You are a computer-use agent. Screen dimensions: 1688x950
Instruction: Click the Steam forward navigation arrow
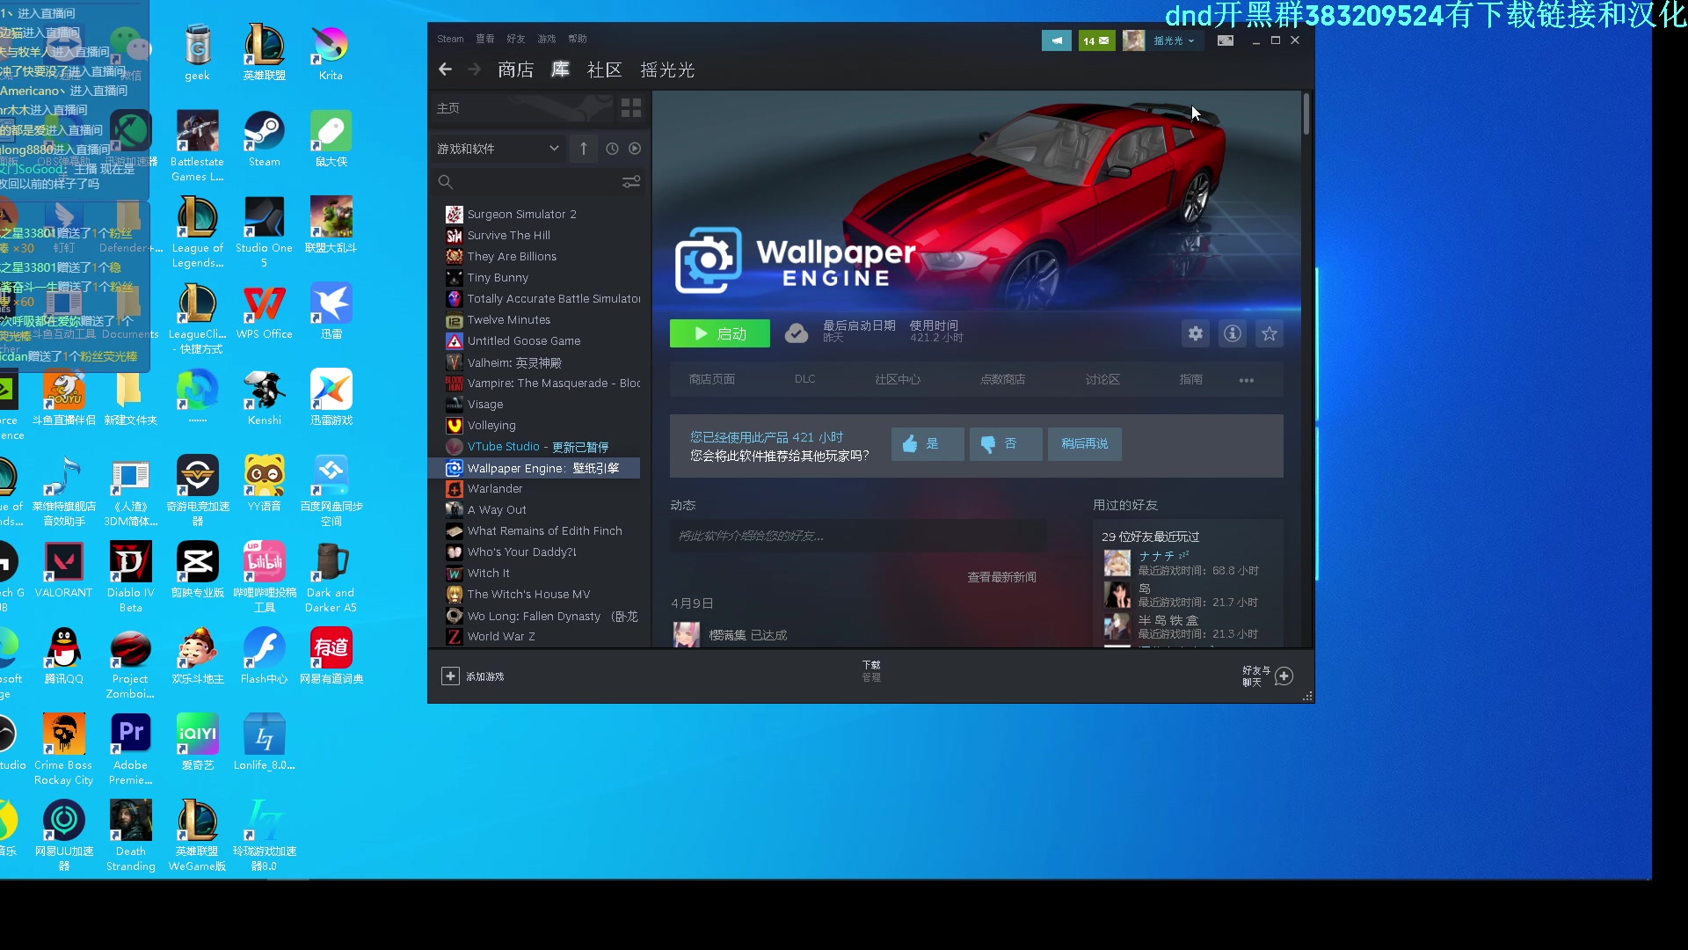point(475,69)
